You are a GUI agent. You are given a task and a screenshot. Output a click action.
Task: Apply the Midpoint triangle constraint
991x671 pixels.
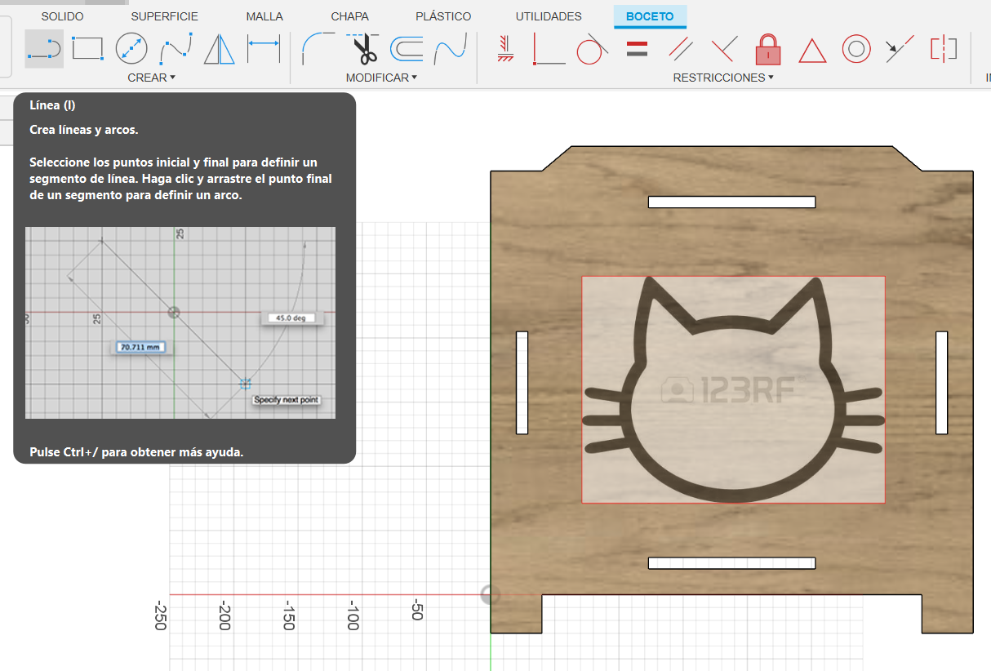(812, 51)
